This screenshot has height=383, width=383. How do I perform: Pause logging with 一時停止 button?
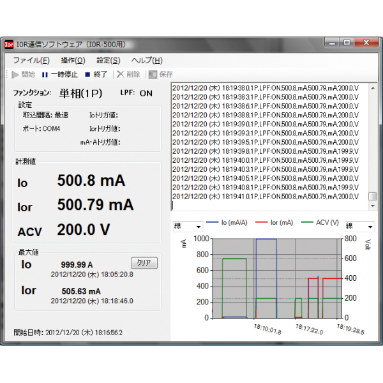coord(59,74)
